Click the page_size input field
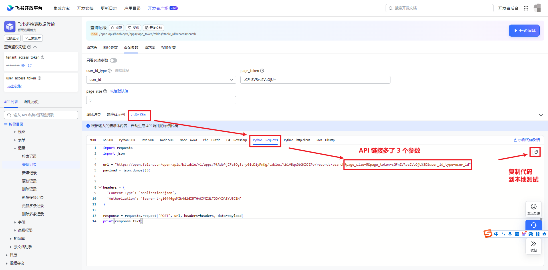Viewport: 548px width, 270px height. point(161,100)
